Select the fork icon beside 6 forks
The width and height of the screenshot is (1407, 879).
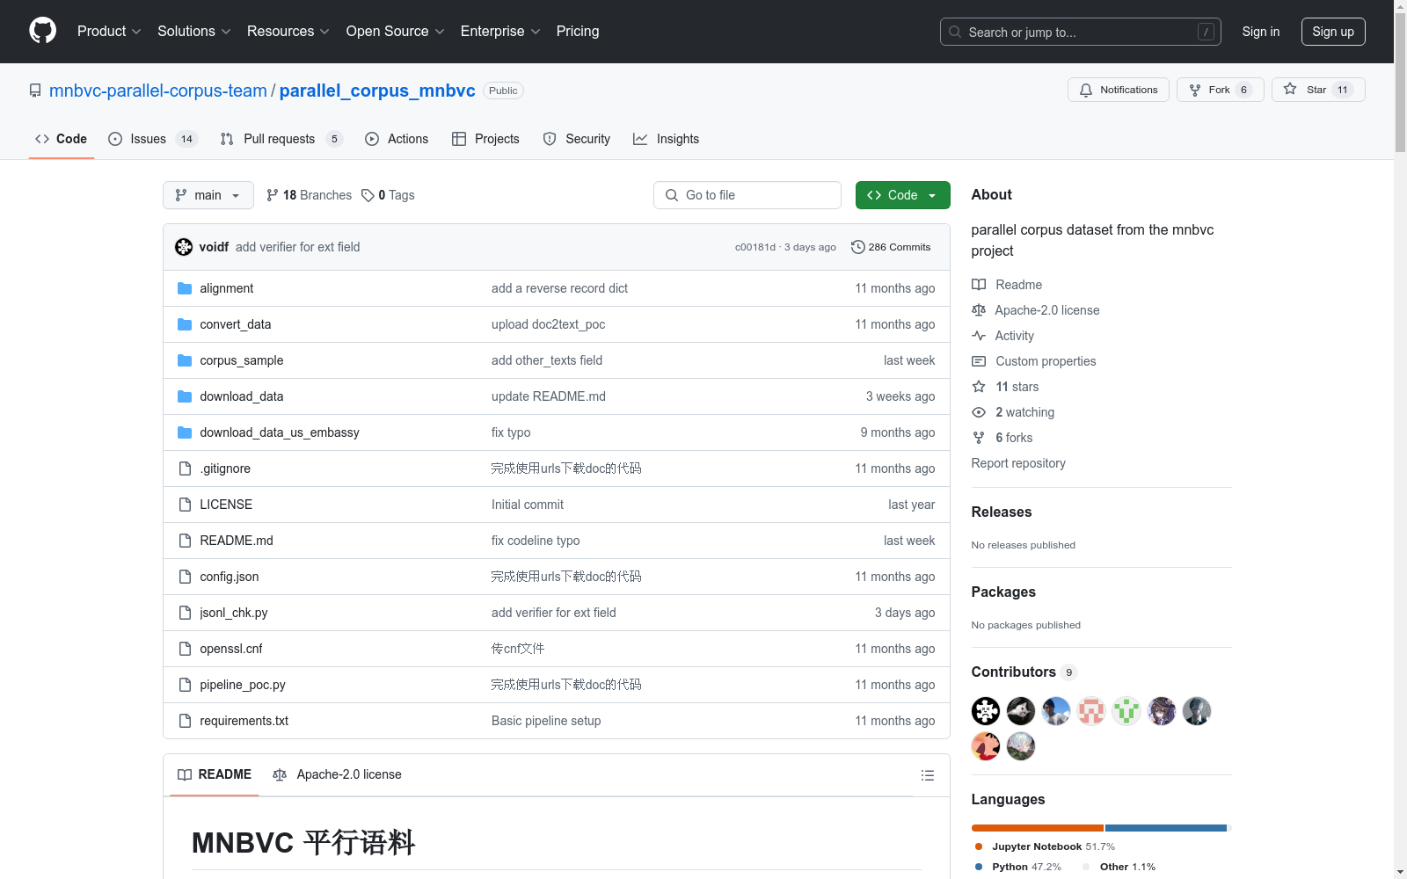979,438
